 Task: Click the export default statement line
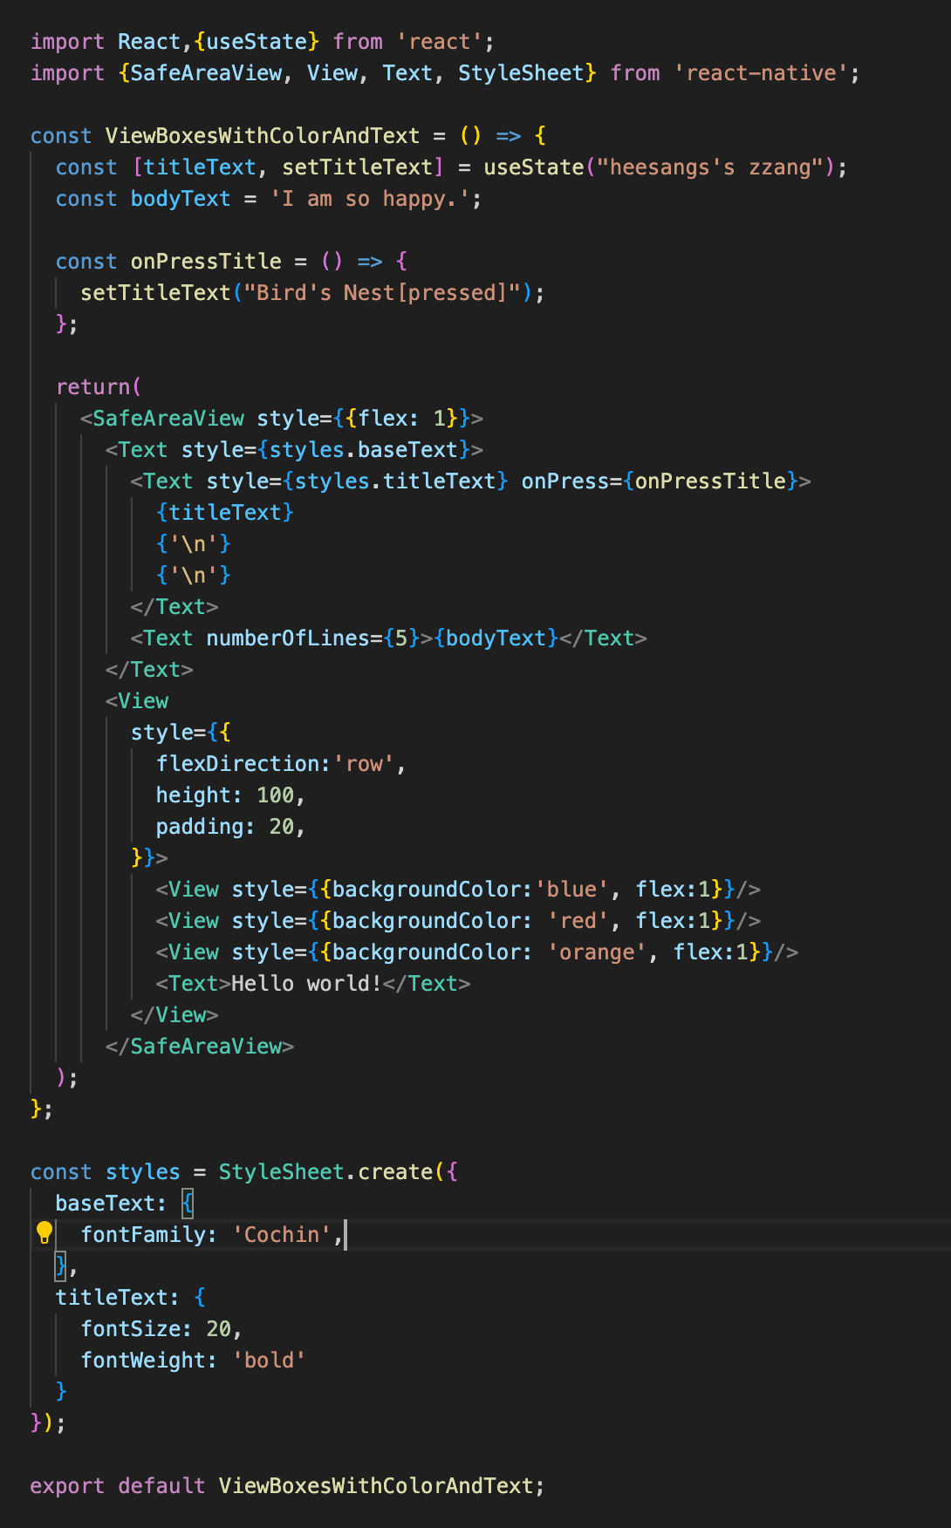(x=288, y=1486)
